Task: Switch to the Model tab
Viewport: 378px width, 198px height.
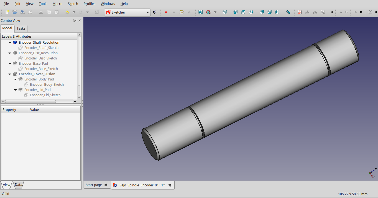Action: (7, 28)
